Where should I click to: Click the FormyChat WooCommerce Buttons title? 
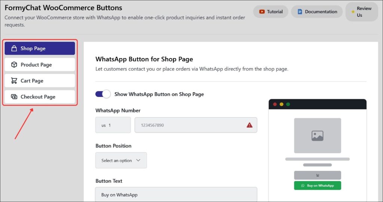pyautogui.click(x=63, y=8)
